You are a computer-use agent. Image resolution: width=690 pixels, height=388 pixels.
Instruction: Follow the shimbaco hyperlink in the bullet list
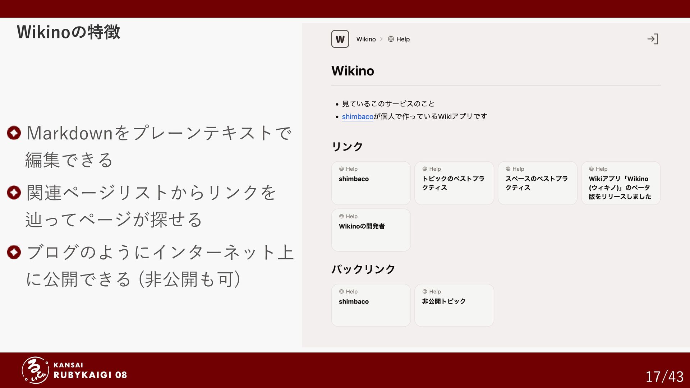358,116
